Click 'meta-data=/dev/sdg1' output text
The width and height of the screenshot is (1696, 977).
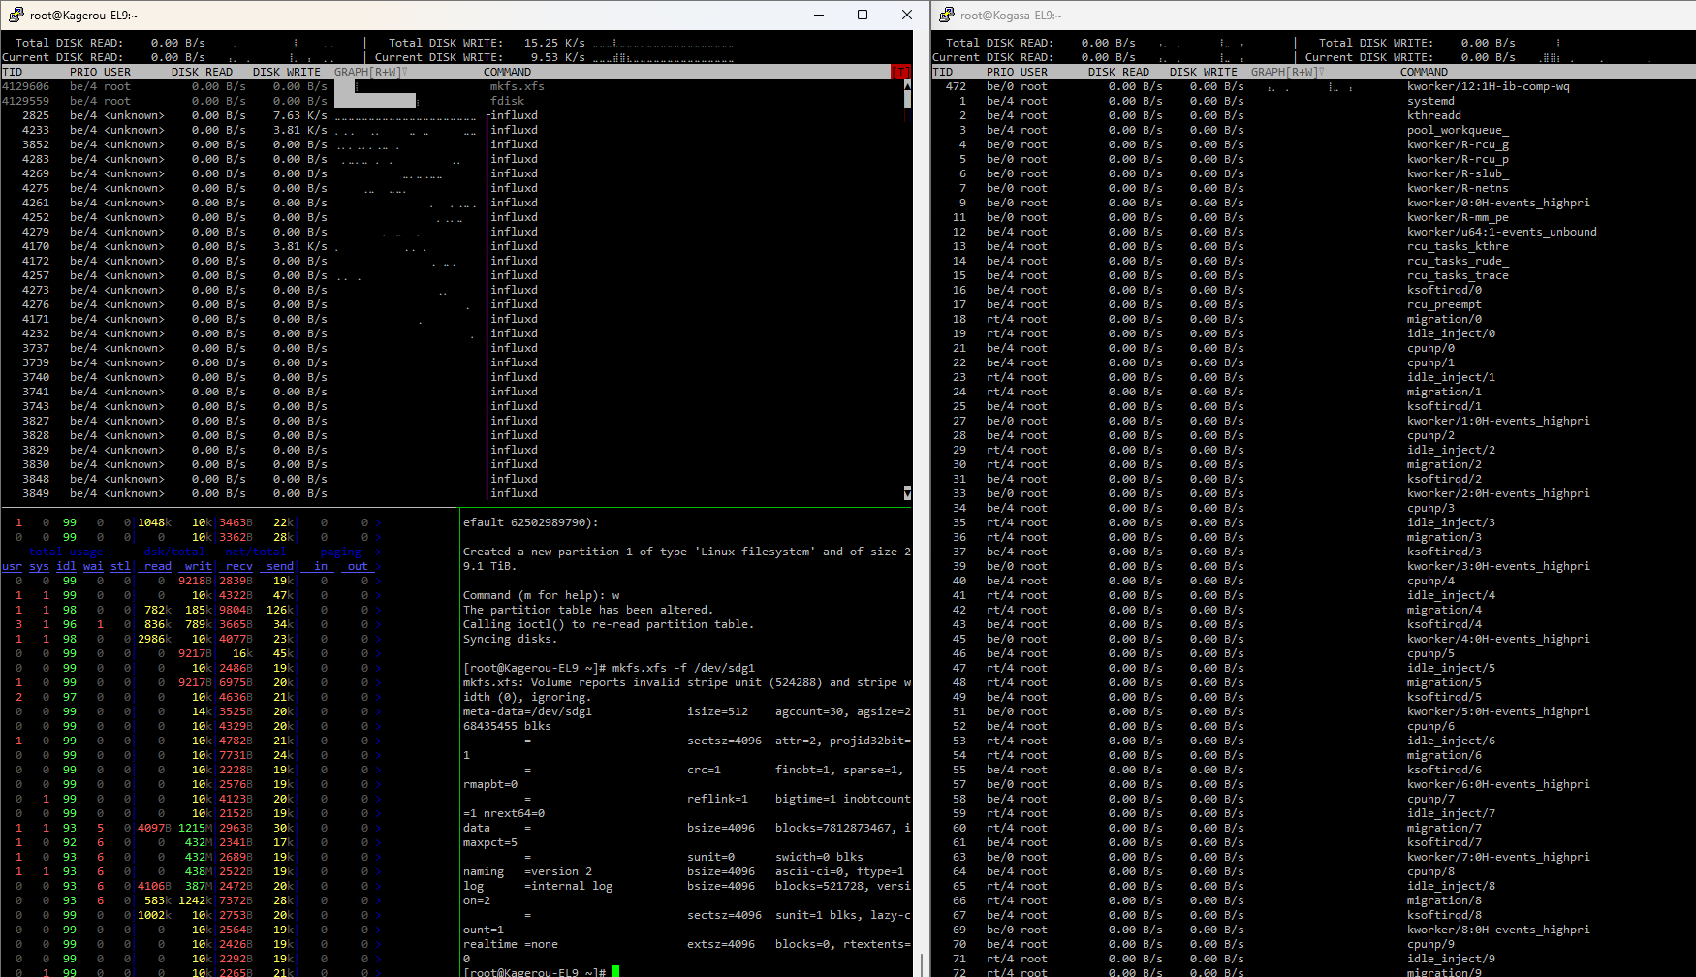527,711
